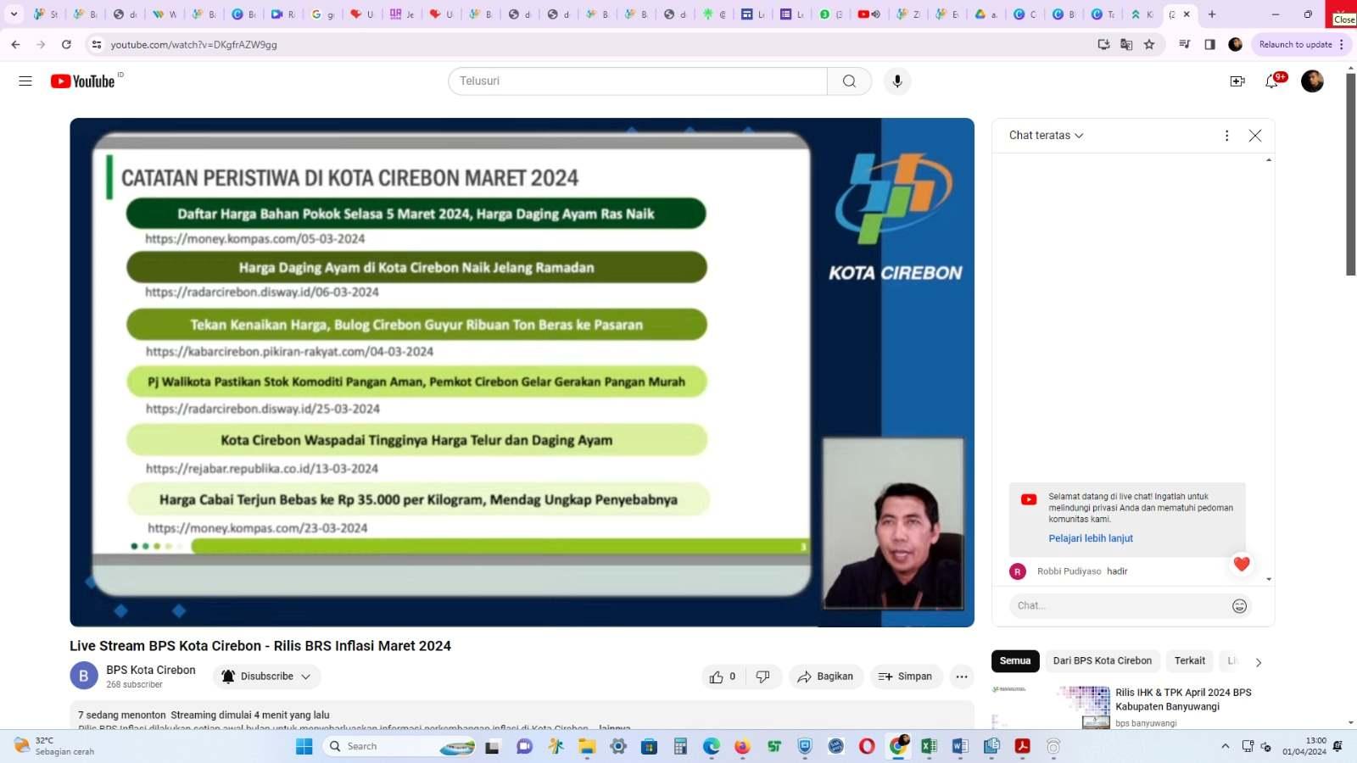
Task: Click Relaunch to update button
Action: 1295,44
